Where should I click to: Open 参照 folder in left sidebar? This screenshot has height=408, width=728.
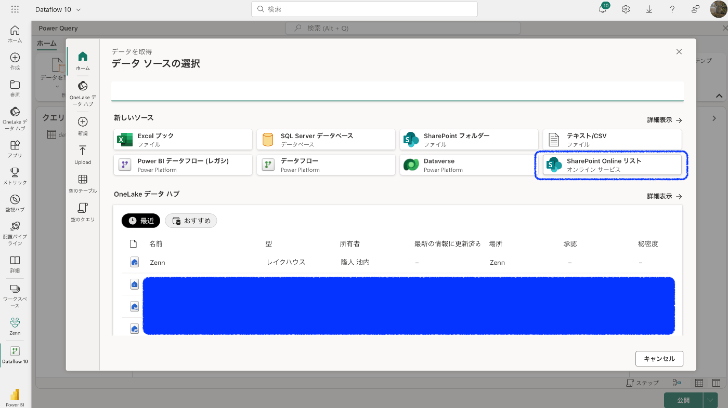coord(15,88)
